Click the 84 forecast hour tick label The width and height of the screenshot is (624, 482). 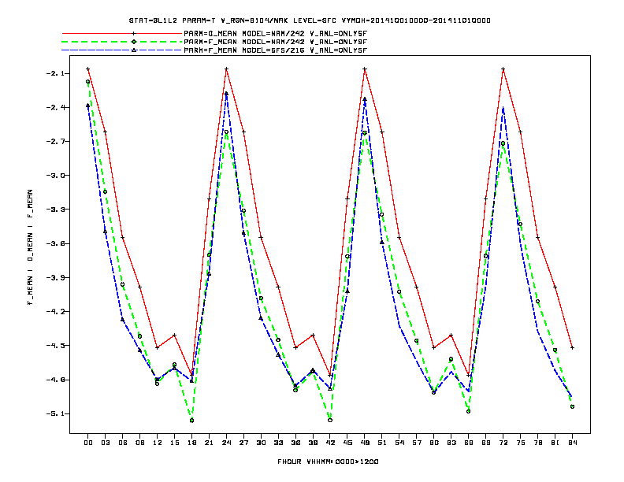point(572,443)
